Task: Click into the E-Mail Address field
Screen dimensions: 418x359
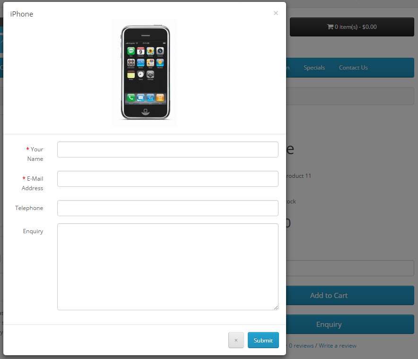Action: click(x=168, y=179)
